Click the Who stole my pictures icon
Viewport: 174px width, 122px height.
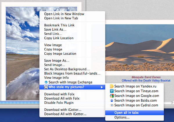click(46, 87)
